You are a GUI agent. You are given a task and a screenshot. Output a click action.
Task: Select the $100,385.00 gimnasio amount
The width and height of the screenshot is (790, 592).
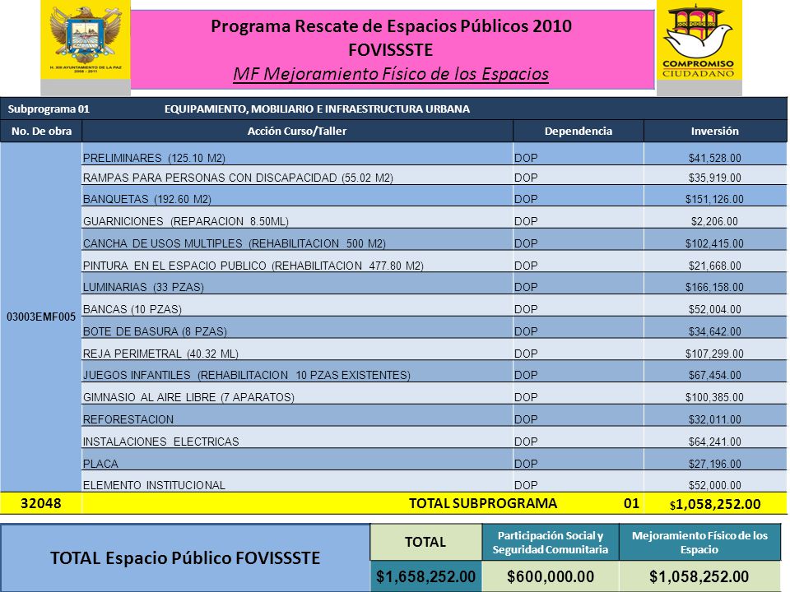[714, 398]
